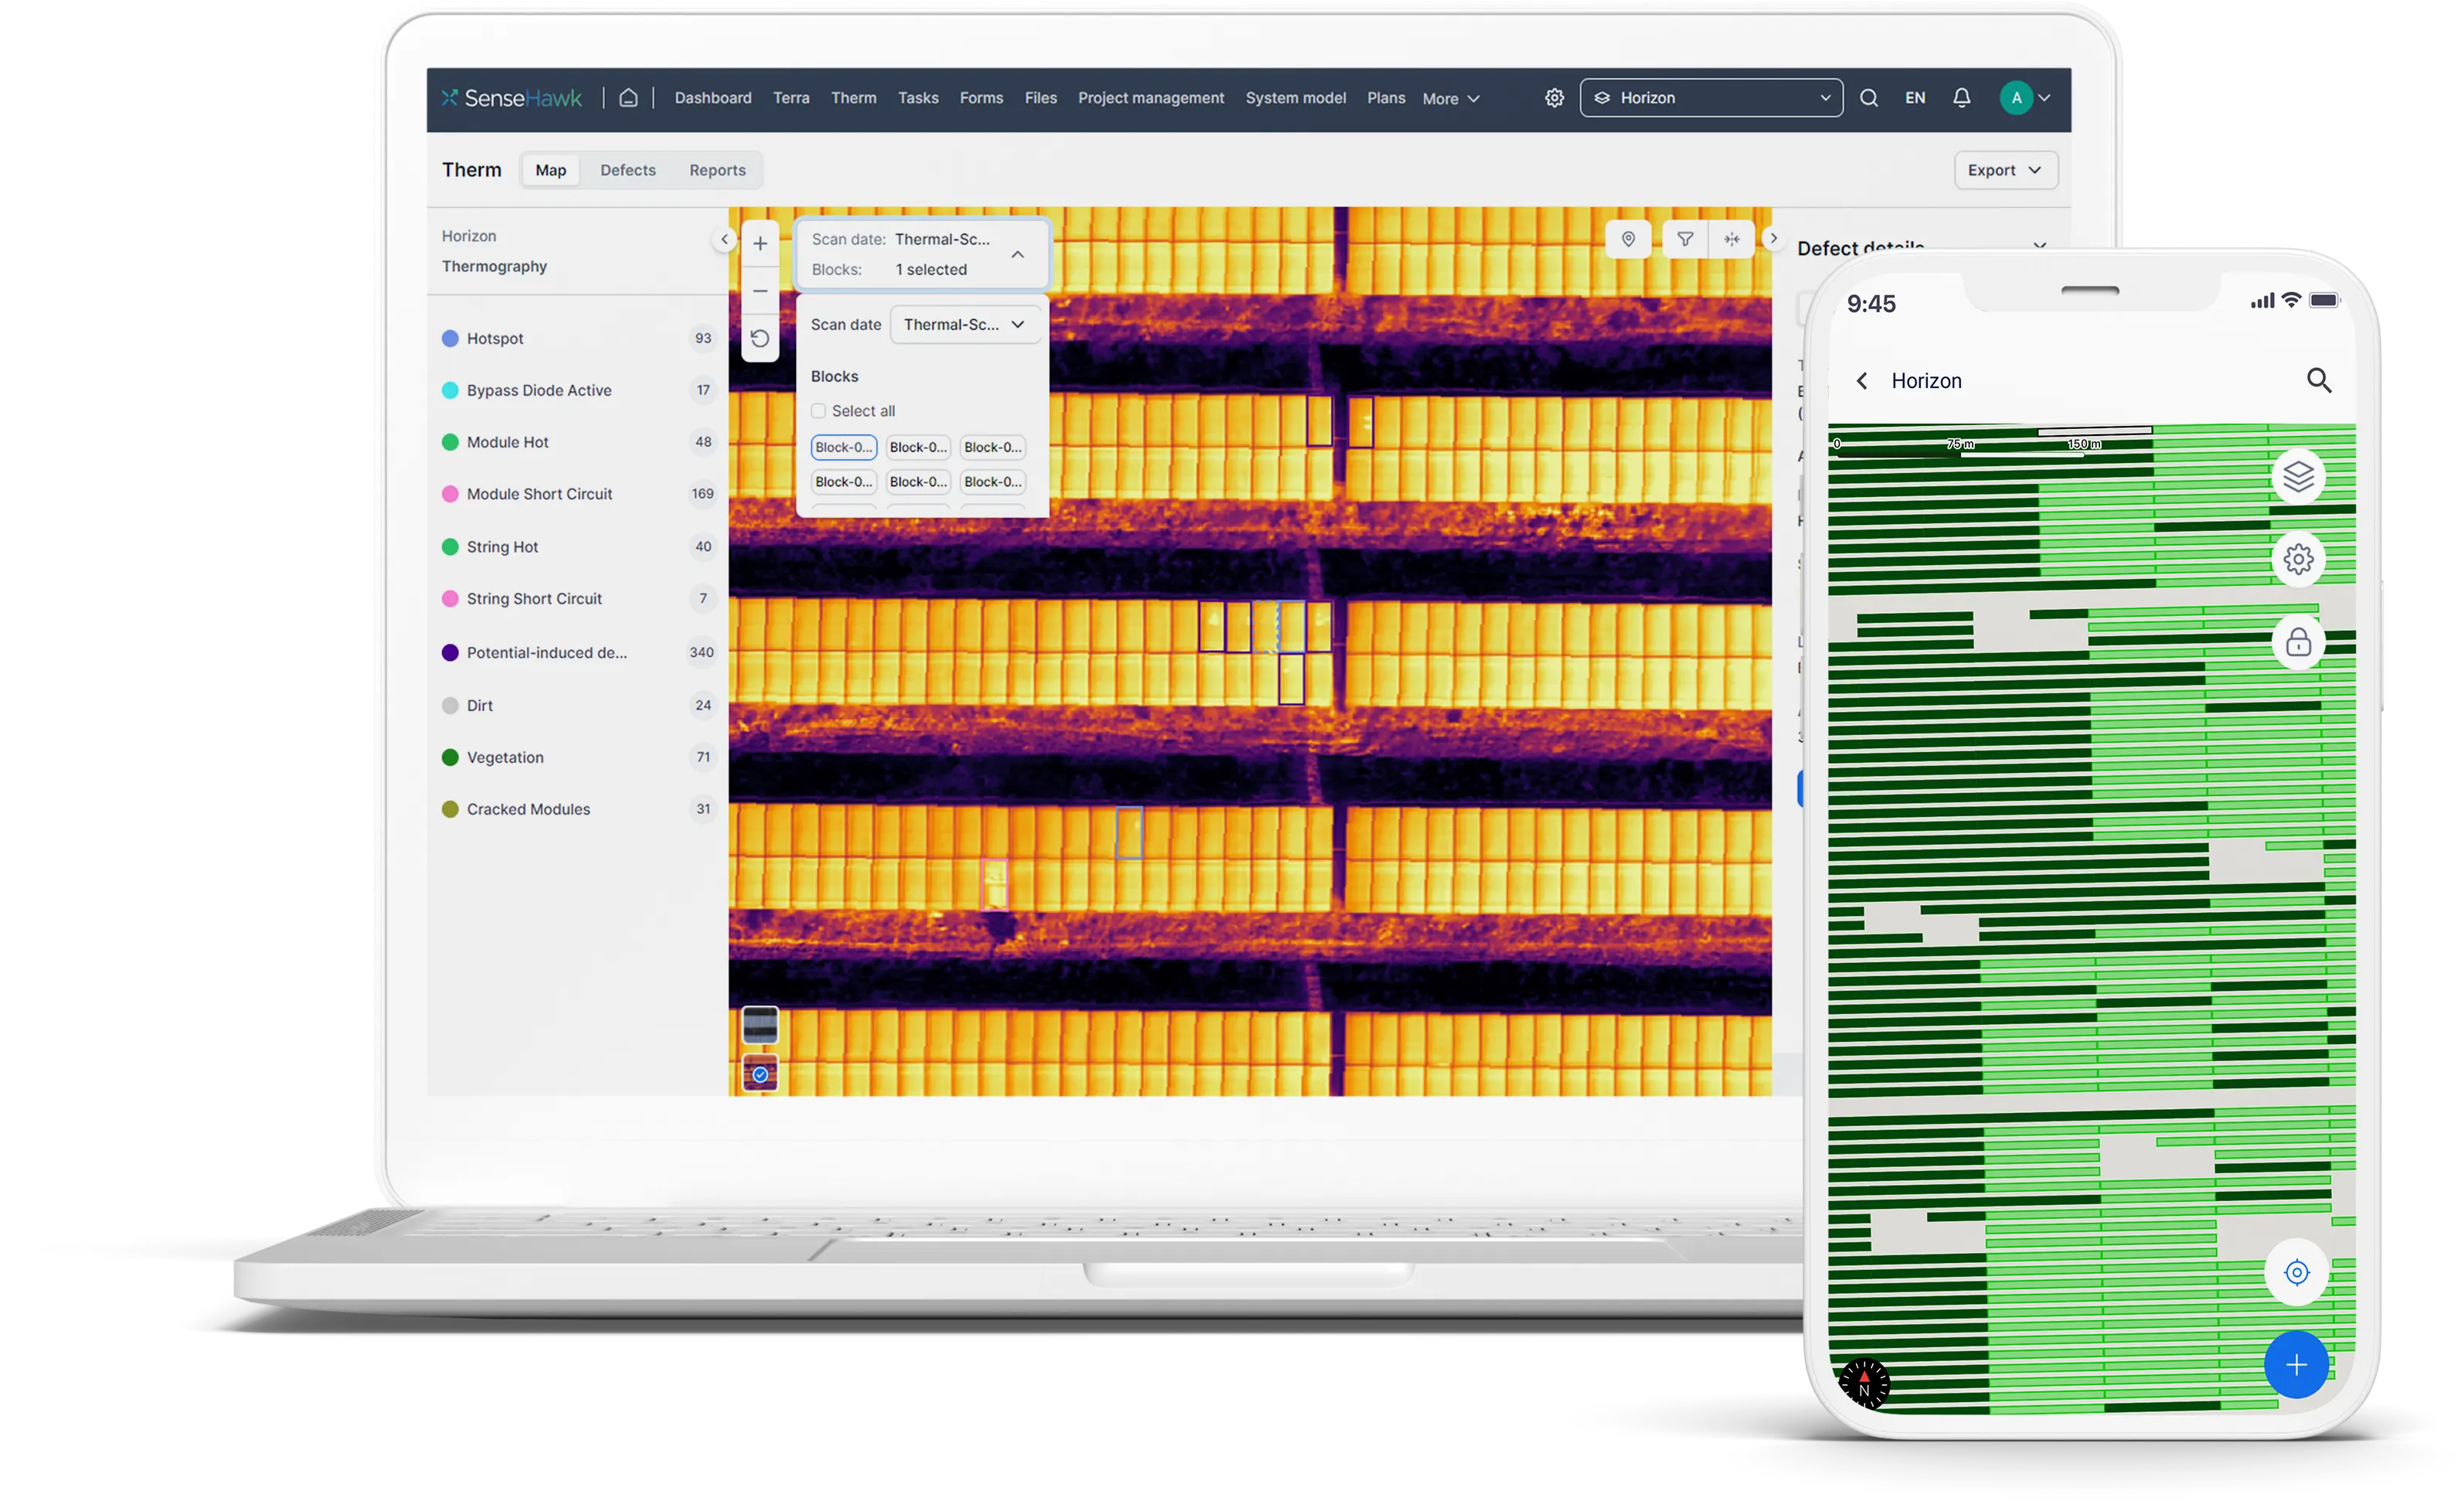This screenshot has width=2464, height=1501.
Task: Click the search magnifier in navbar
Action: (x=1868, y=98)
